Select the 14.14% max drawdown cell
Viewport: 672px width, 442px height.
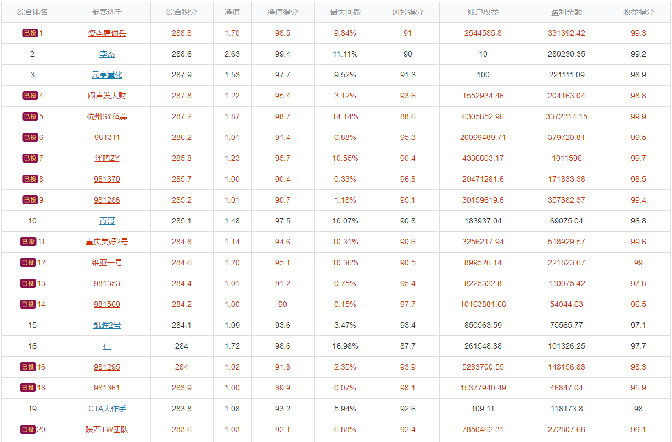345,116
